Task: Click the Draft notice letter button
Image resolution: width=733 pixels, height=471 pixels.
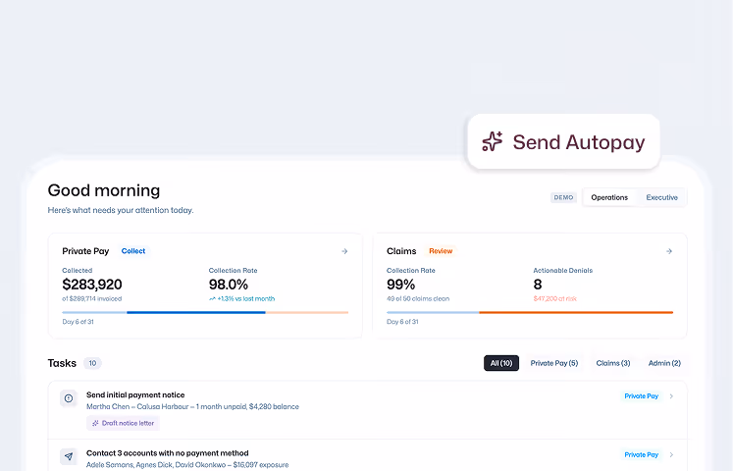Action: [123, 423]
